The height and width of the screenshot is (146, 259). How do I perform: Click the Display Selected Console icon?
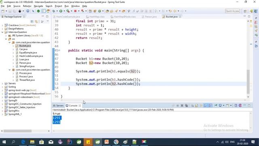(220, 105)
